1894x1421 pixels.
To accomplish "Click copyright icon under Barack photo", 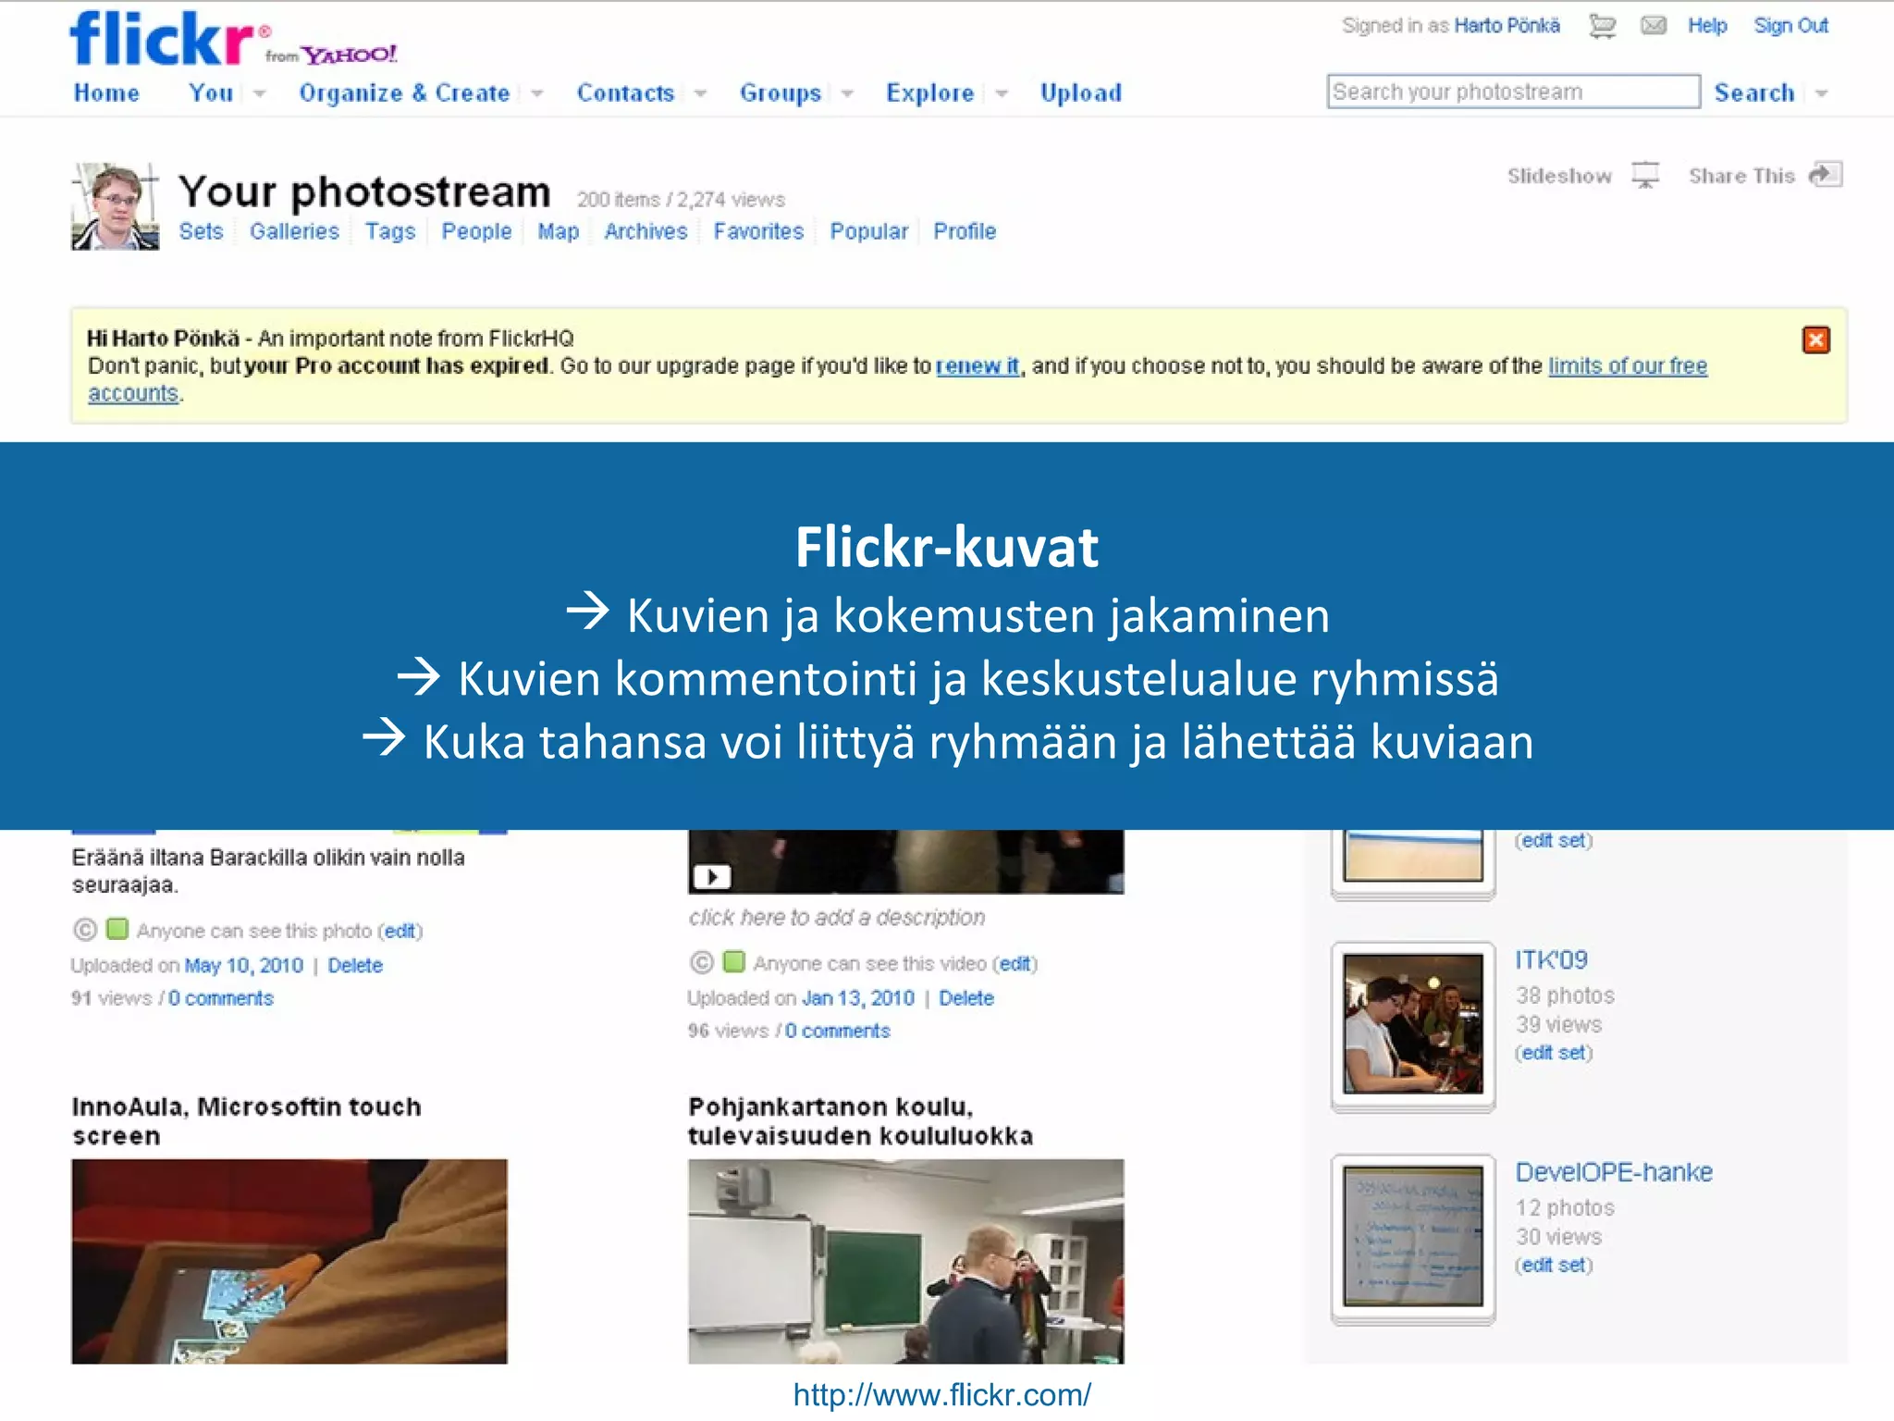I will click(x=84, y=929).
